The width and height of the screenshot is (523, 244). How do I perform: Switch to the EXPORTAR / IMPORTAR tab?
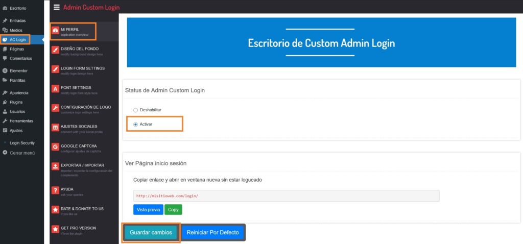(84, 169)
